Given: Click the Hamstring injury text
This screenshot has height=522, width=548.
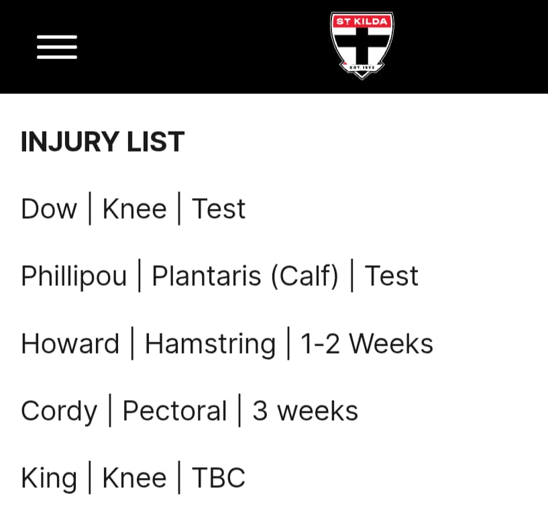Looking at the screenshot, I should click(x=211, y=344).
